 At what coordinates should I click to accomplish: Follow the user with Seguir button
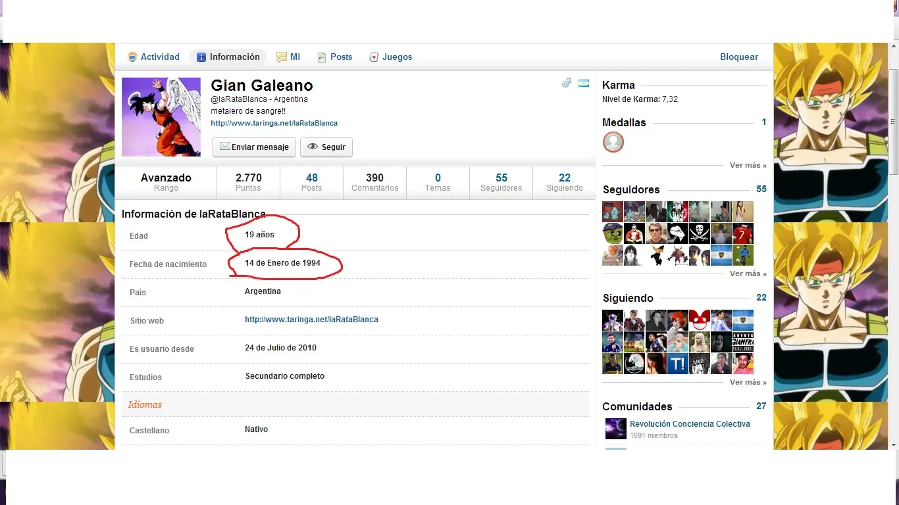pyautogui.click(x=326, y=147)
